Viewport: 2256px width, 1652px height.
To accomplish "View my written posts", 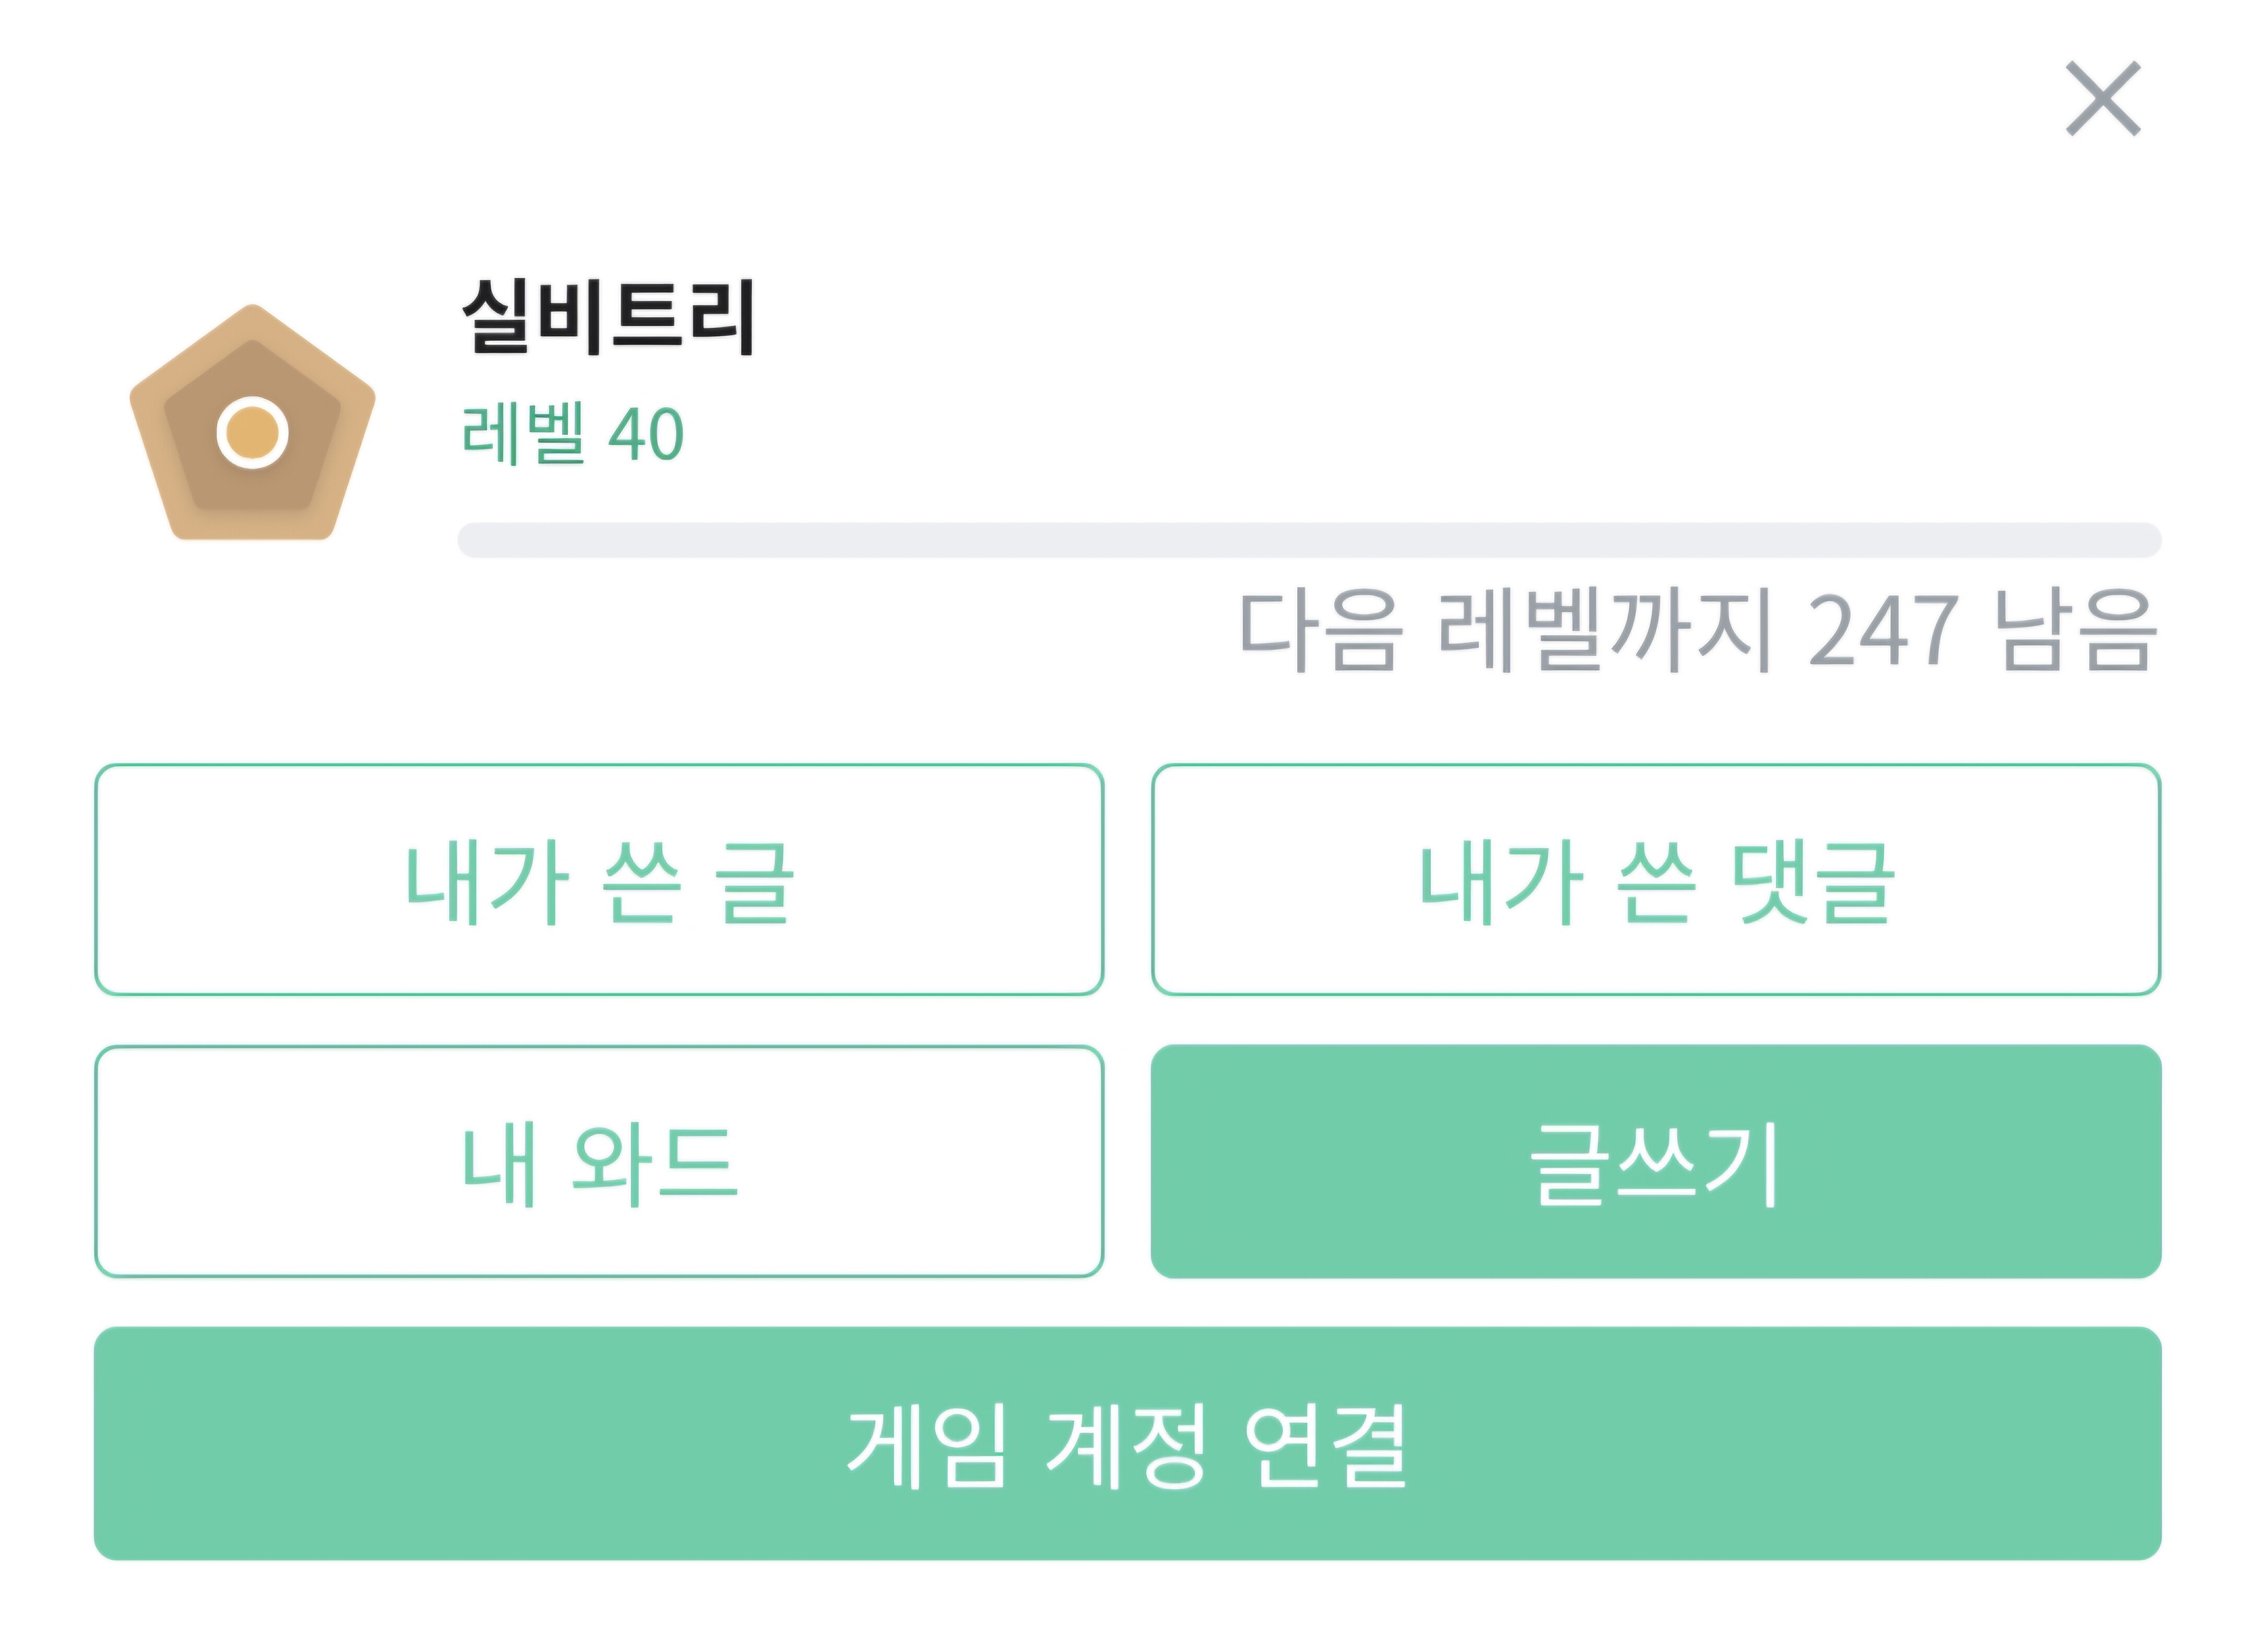I will 599,880.
